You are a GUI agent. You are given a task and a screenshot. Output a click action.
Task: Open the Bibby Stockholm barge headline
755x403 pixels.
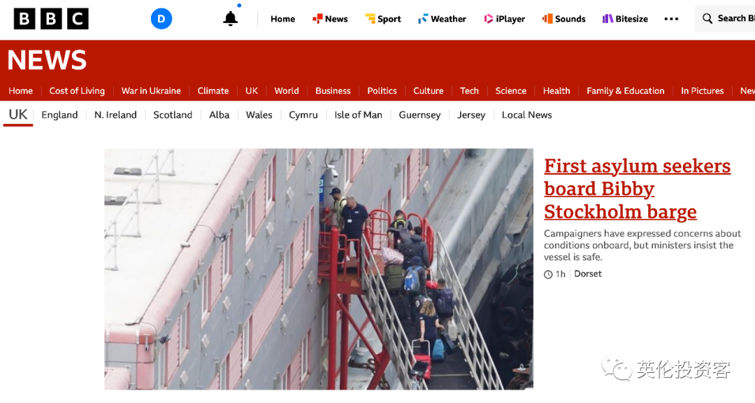tap(637, 188)
